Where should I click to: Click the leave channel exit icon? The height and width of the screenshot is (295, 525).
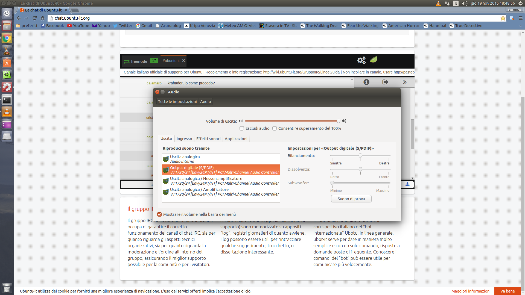(x=385, y=82)
